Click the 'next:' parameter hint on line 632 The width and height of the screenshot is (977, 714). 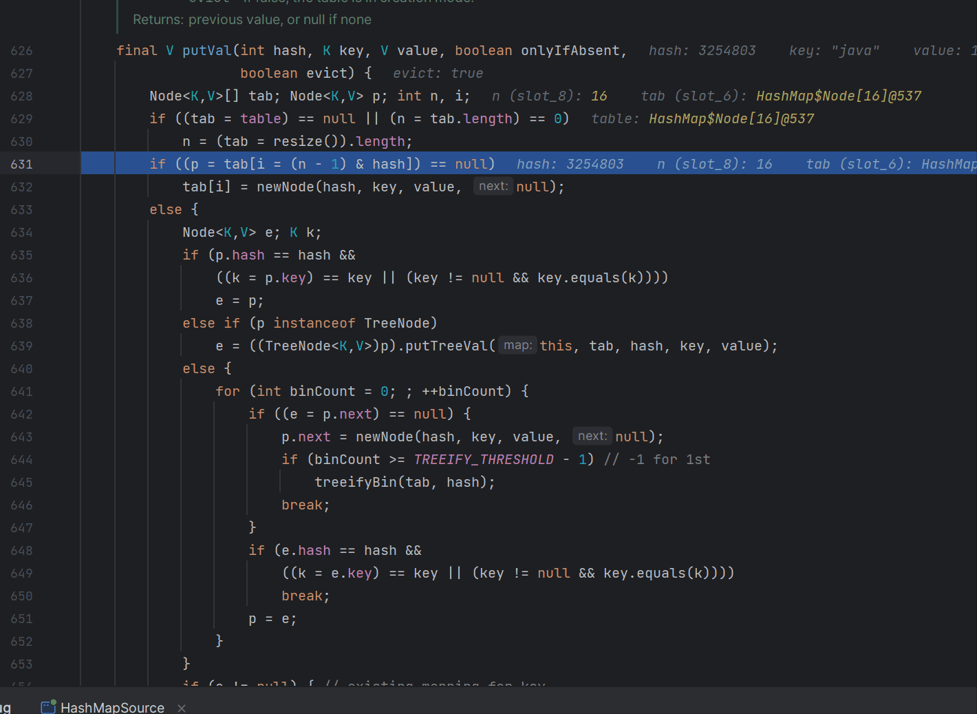click(x=493, y=186)
